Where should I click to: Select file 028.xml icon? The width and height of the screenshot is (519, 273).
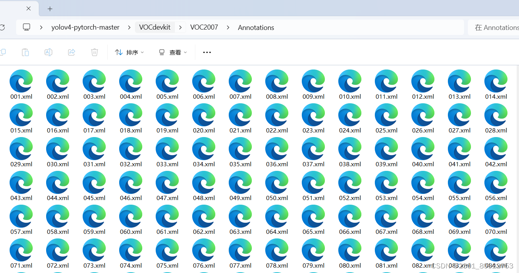click(496, 114)
